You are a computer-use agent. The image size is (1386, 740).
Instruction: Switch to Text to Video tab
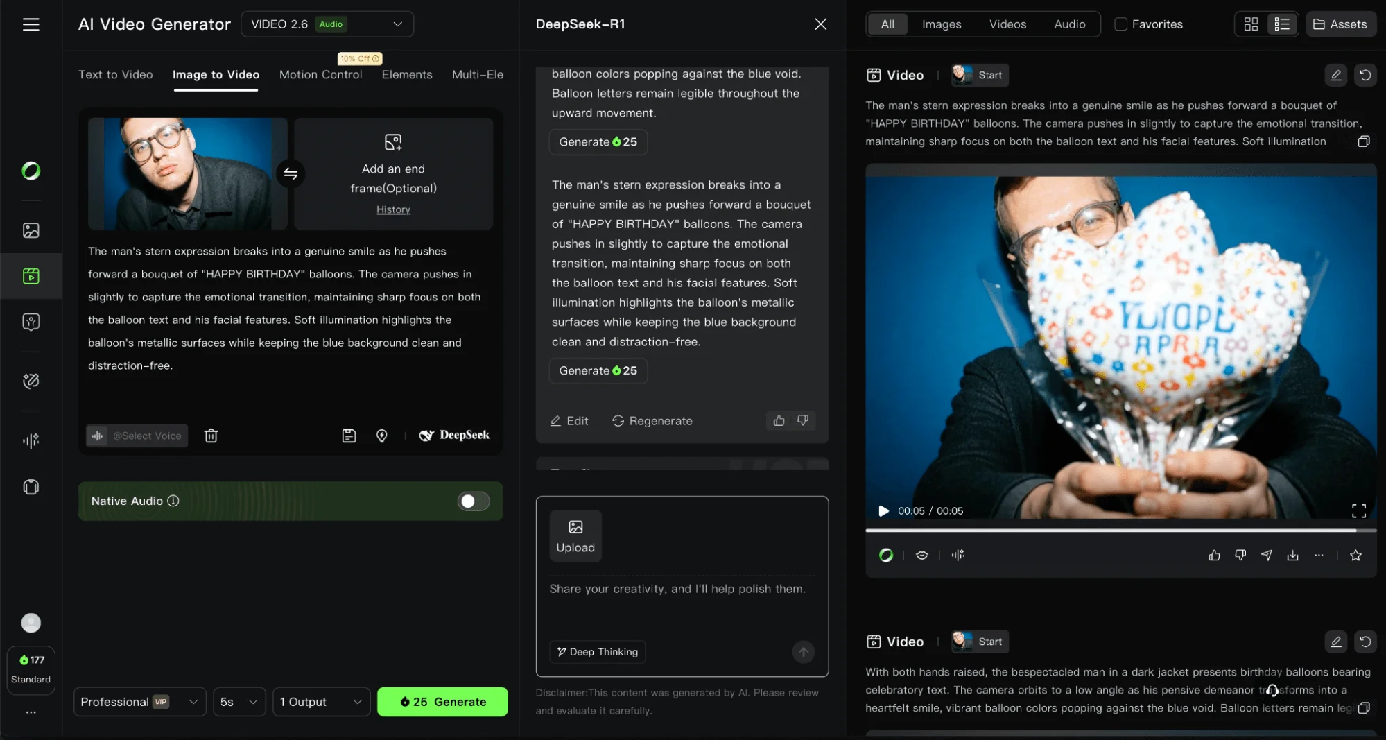click(x=115, y=74)
